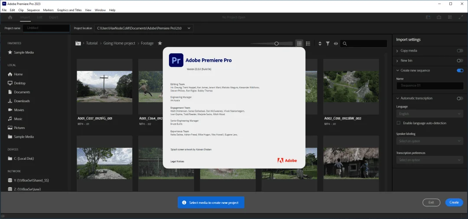Screen dimensions: 468x219
Task: Open the breadcrumb folder dropdown icon
Action: 78,43
